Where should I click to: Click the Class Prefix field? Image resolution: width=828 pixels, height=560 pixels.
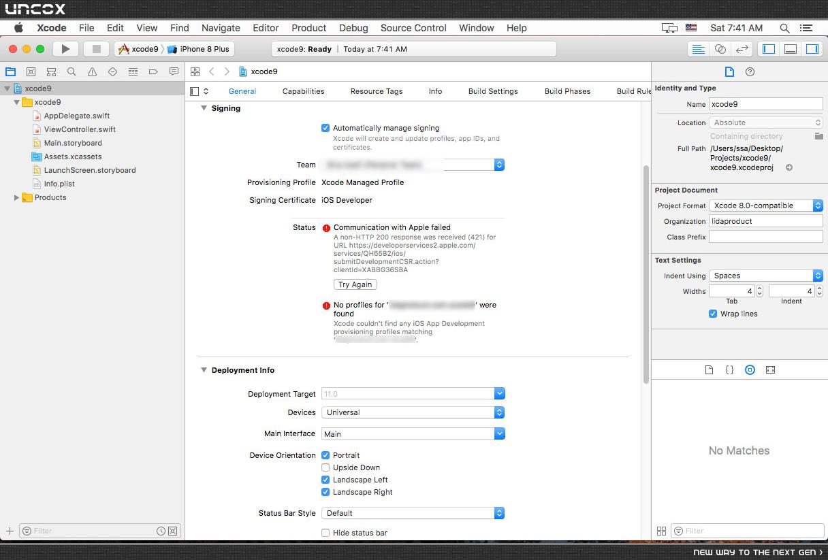tap(766, 237)
